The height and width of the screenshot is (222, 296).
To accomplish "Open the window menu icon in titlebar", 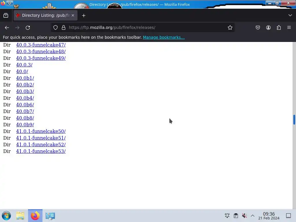I will pyautogui.click(x=3, y=3).
